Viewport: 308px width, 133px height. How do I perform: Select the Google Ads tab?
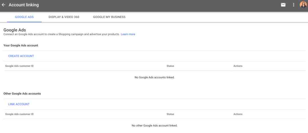coord(24,17)
